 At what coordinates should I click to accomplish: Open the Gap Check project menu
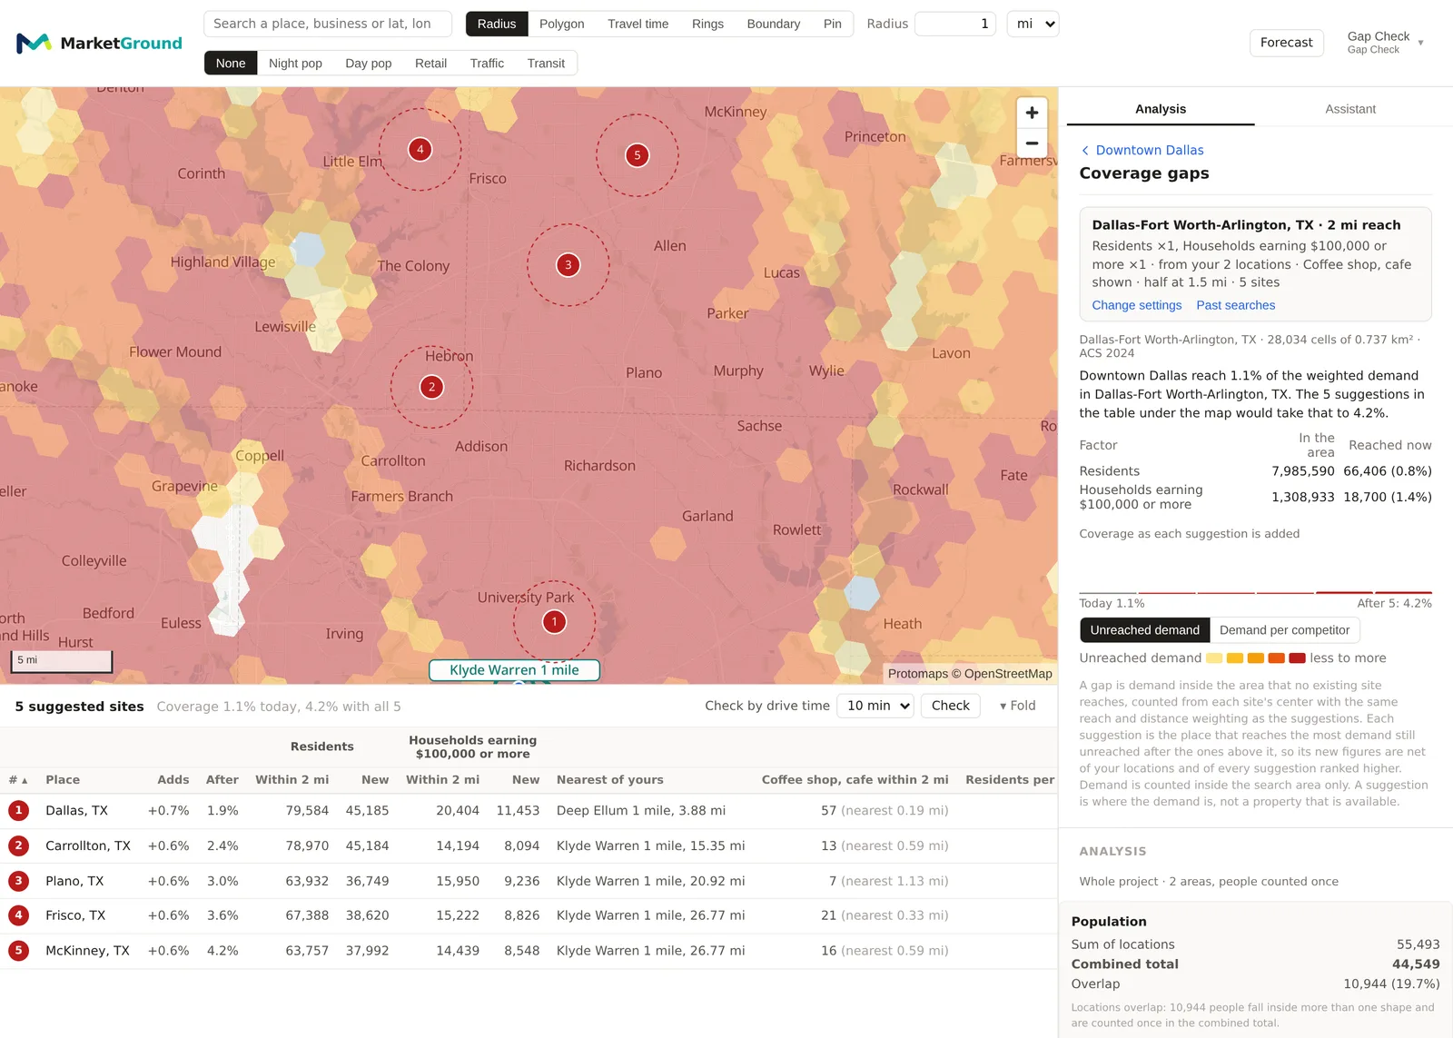tap(1385, 43)
